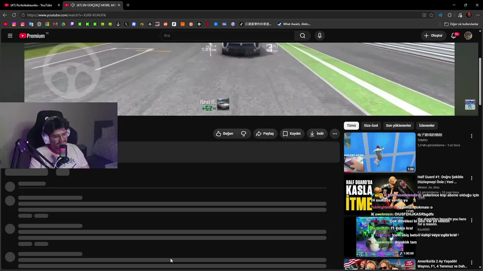
Task: Start voice search with the microphone icon
Action: (320, 36)
